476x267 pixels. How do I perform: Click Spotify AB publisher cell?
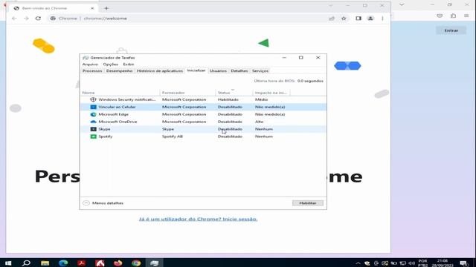point(172,136)
